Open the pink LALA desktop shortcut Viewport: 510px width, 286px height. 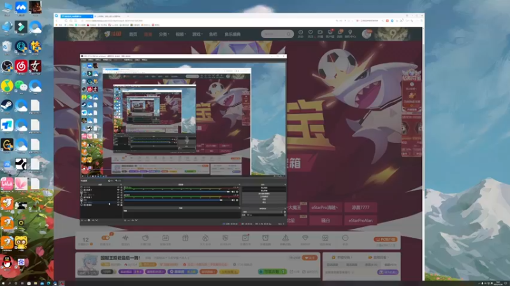pos(7,184)
